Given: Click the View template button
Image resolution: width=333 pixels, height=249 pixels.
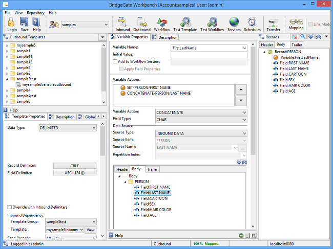Looking at the screenshot, I should pyautogui.click(x=91, y=230).
